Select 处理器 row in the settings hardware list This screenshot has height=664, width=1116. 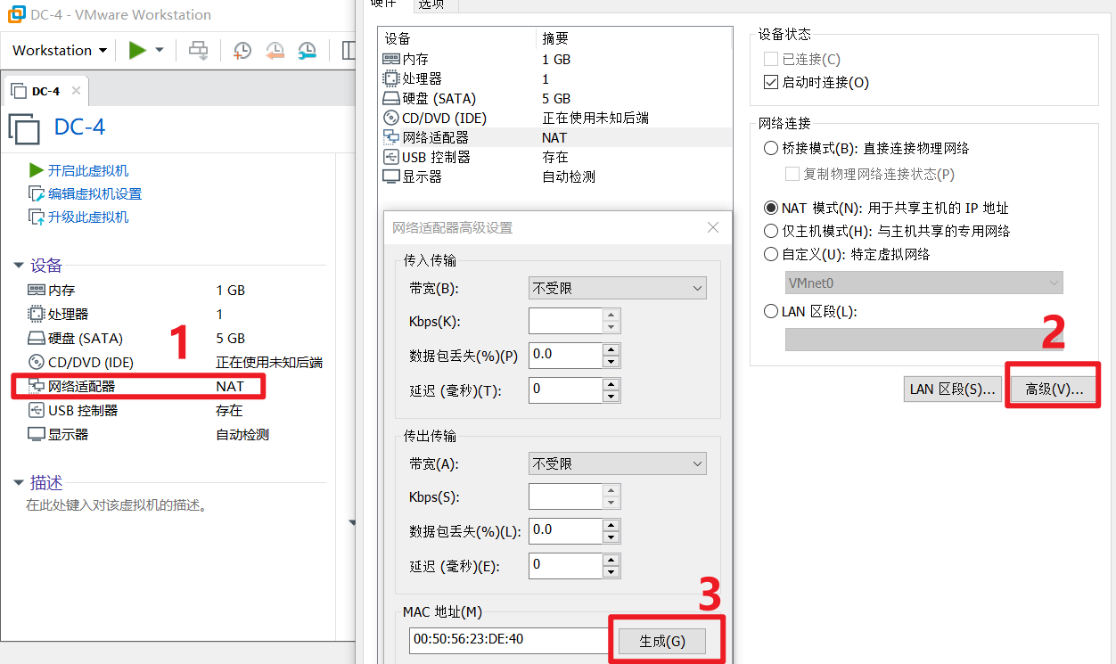tap(554, 78)
